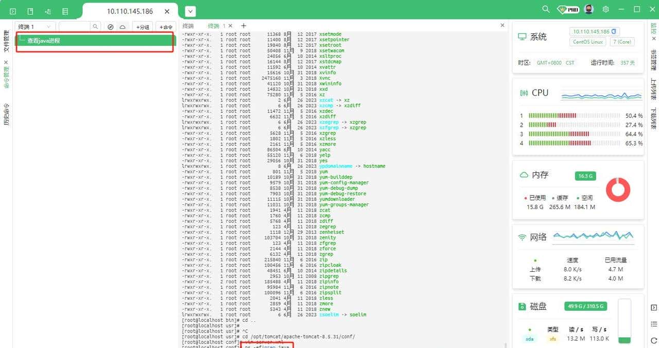Focus the command search input field
659x348 pixels.
tap(75, 27)
